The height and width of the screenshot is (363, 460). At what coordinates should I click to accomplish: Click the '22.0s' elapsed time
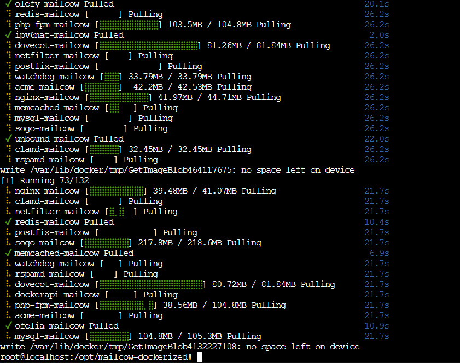pyautogui.click(x=377, y=139)
